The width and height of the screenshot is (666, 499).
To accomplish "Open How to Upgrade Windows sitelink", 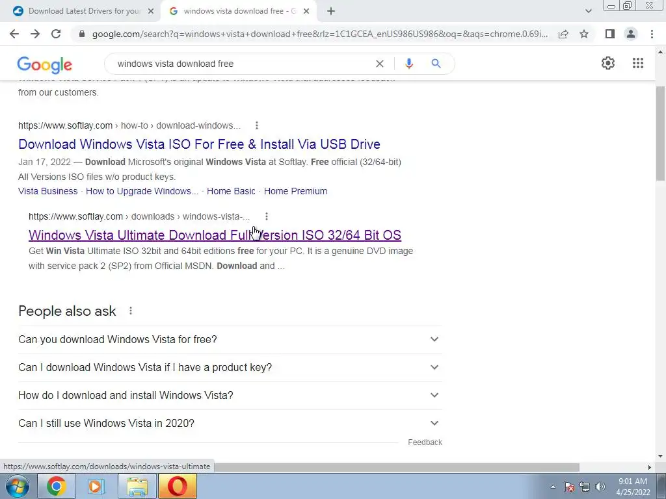I will pyautogui.click(x=142, y=192).
